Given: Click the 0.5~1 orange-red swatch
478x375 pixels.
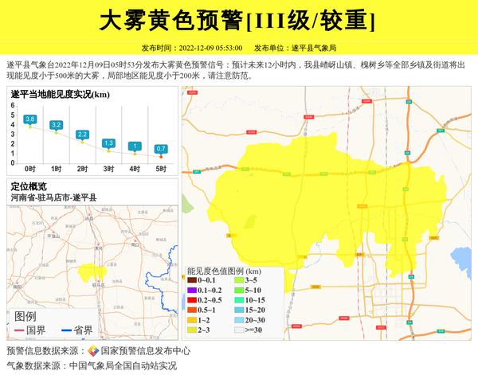Looking at the screenshot, I should pyautogui.click(x=192, y=311).
